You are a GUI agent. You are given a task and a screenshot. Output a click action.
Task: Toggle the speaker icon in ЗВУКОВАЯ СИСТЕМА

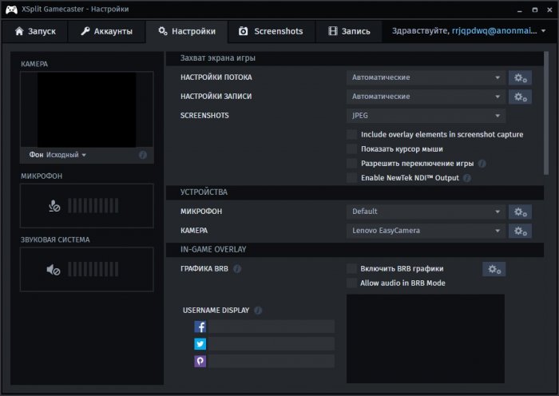(x=54, y=270)
